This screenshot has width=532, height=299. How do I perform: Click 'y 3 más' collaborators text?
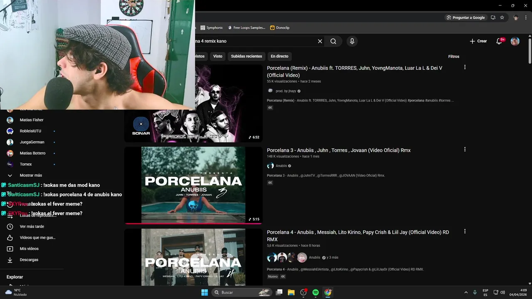click(x=332, y=257)
